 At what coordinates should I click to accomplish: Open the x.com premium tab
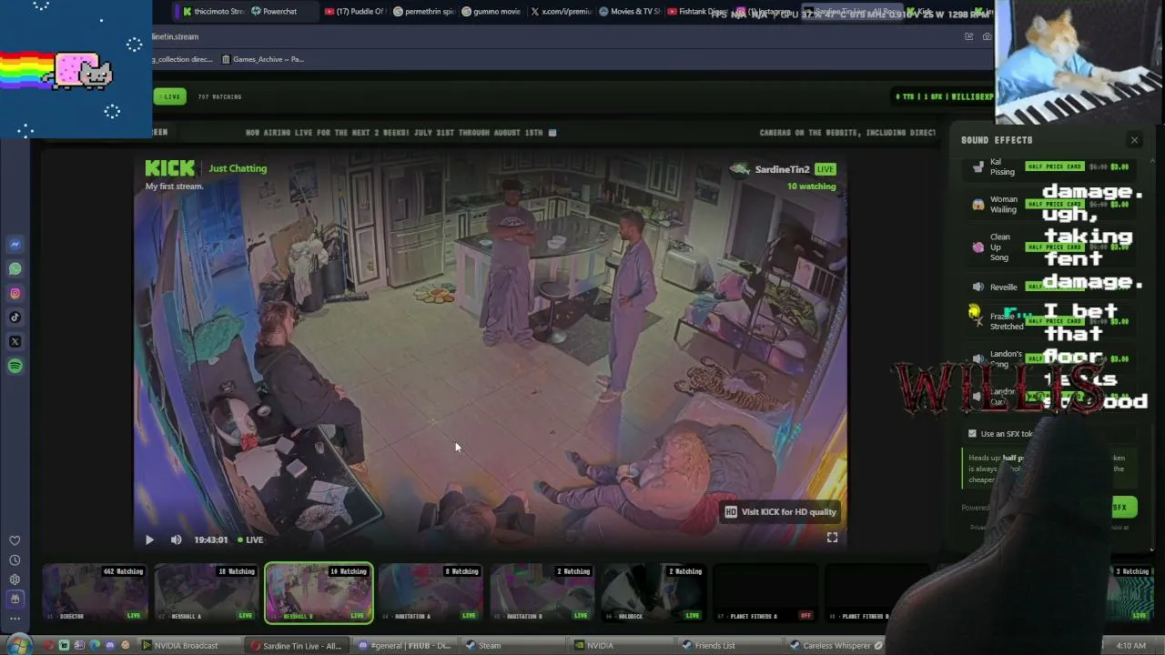click(562, 12)
